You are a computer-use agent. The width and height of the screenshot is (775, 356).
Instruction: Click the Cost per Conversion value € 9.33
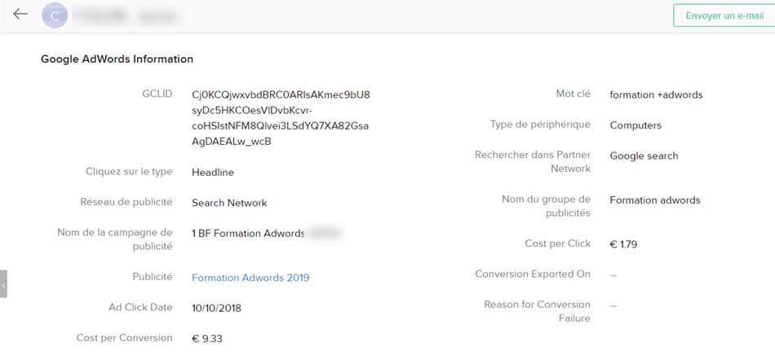click(x=211, y=338)
